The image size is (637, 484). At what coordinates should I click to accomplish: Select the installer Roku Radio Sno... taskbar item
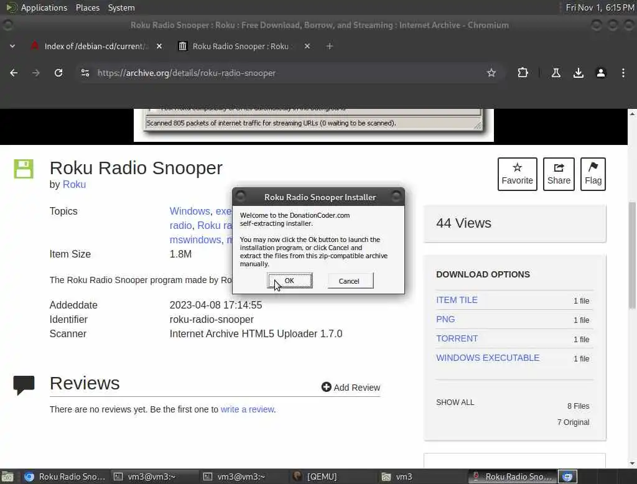pos(512,477)
